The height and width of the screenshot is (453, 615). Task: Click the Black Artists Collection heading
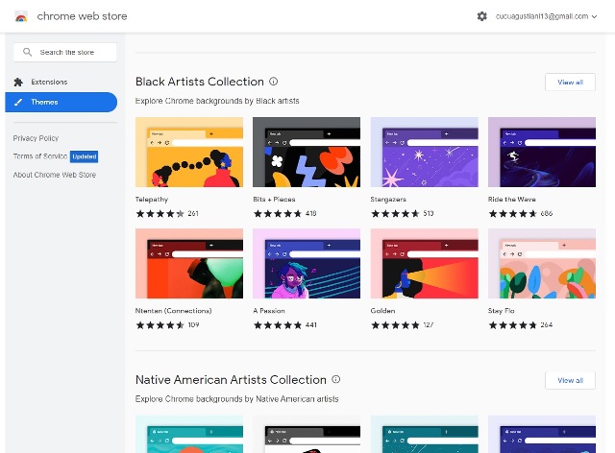200,82
